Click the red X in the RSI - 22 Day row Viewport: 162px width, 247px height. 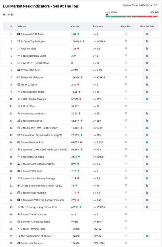click(x=126, y=106)
